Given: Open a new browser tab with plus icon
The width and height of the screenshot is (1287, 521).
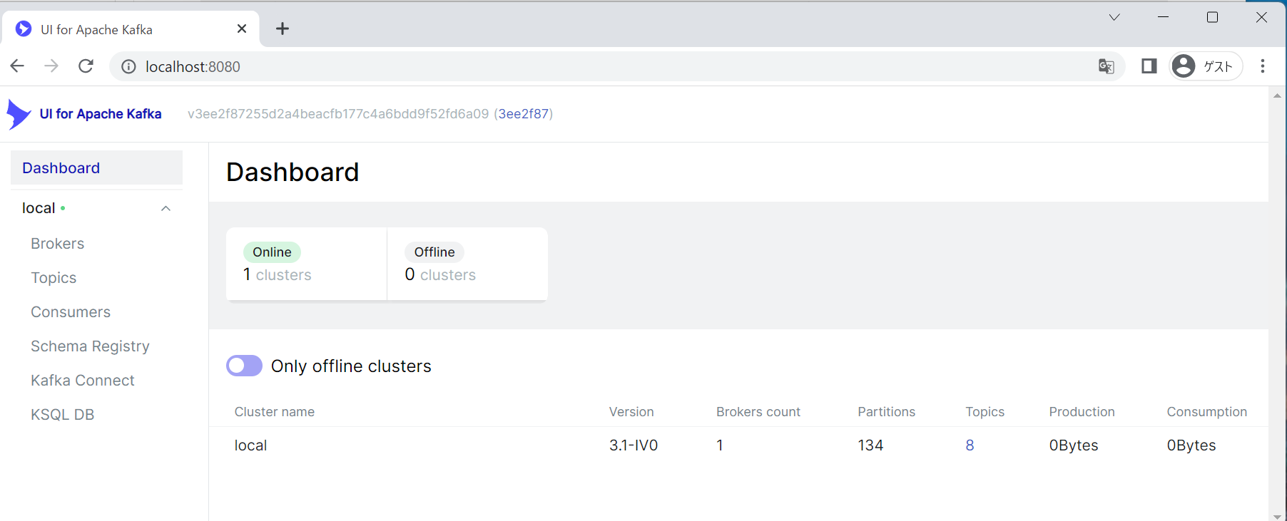Looking at the screenshot, I should point(283,29).
